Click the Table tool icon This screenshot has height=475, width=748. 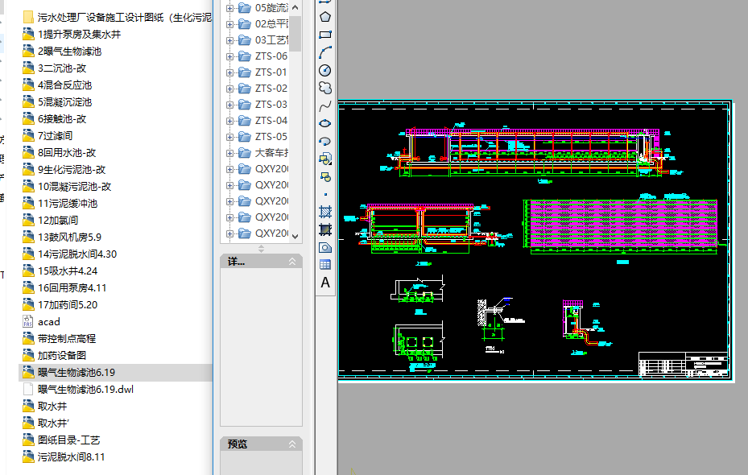[325, 265]
